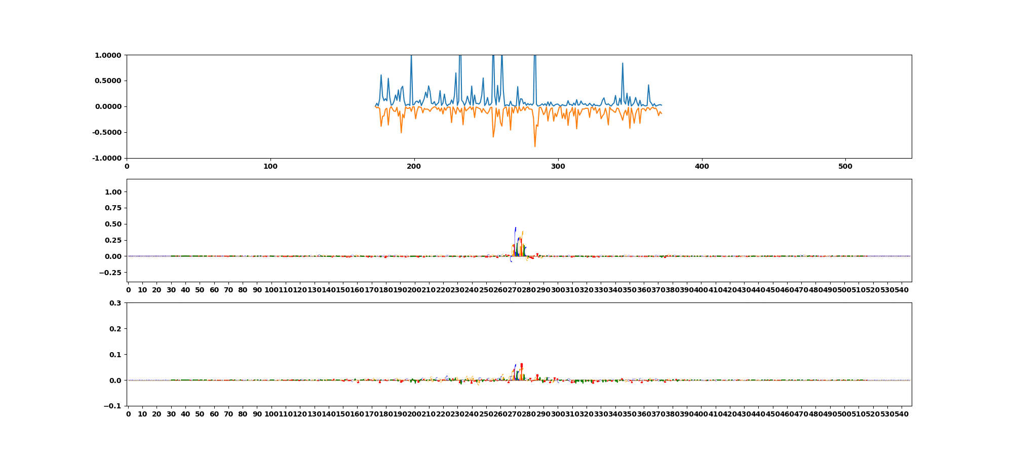1013x456 pixels.
Task: Click the first blue peak near x=177
Action: click(381, 75)
